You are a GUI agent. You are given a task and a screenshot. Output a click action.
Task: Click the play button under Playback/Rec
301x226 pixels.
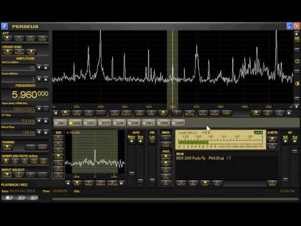(x=20, y=198)
